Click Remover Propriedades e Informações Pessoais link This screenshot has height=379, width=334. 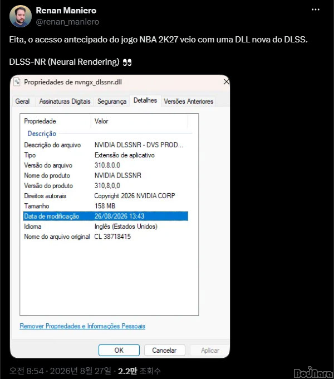click(x=82, y=326)
